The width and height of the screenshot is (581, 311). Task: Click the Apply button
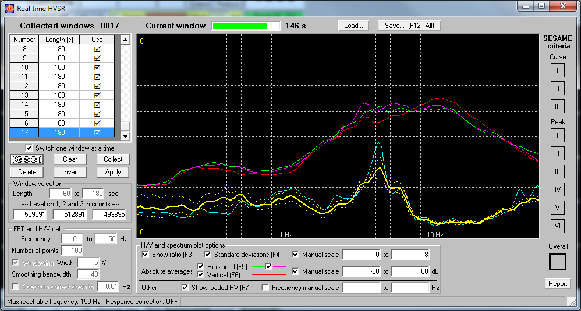point(113,172)
